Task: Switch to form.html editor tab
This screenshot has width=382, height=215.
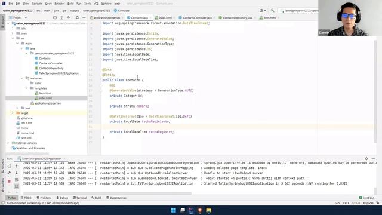Action: coord(269,17)
